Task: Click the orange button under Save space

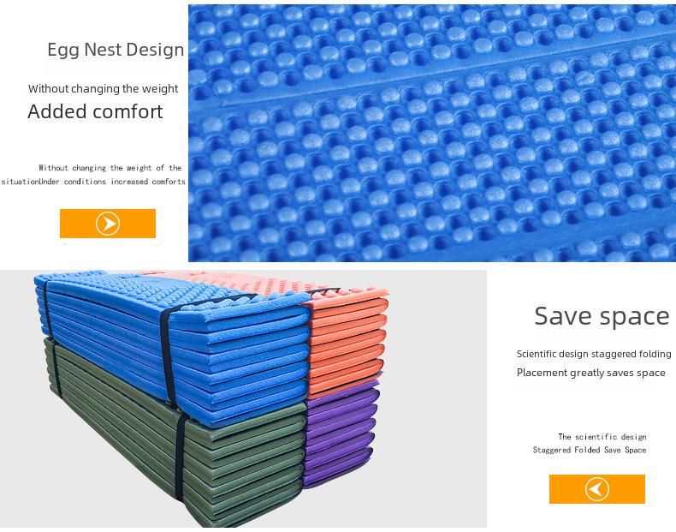Action: [597, 489]
